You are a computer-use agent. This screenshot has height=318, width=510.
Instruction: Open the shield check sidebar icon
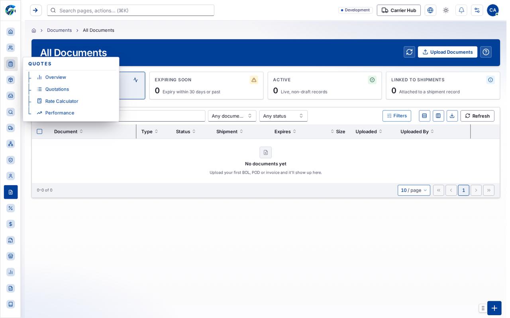[x=11, y=160]
